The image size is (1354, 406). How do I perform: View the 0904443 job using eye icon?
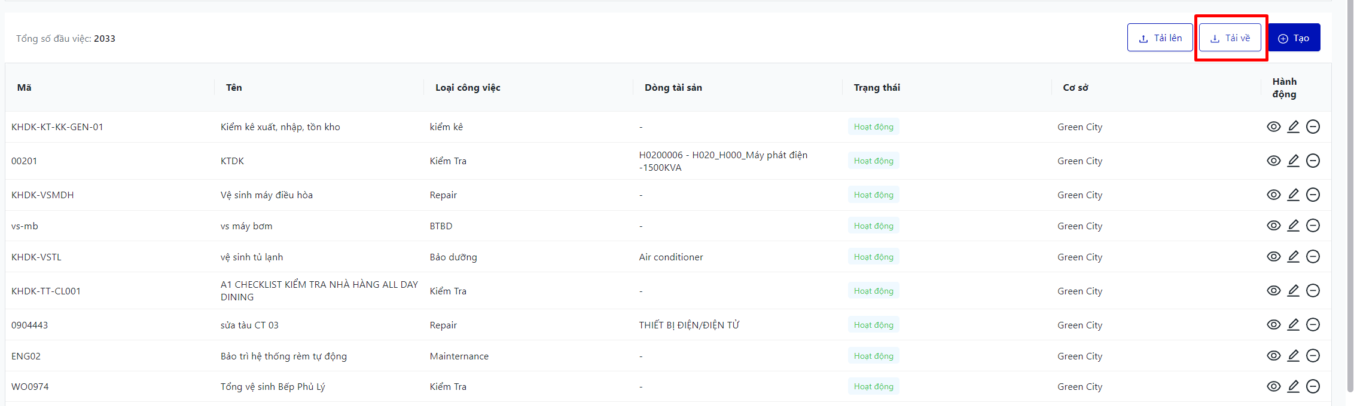coord(1273,325)
